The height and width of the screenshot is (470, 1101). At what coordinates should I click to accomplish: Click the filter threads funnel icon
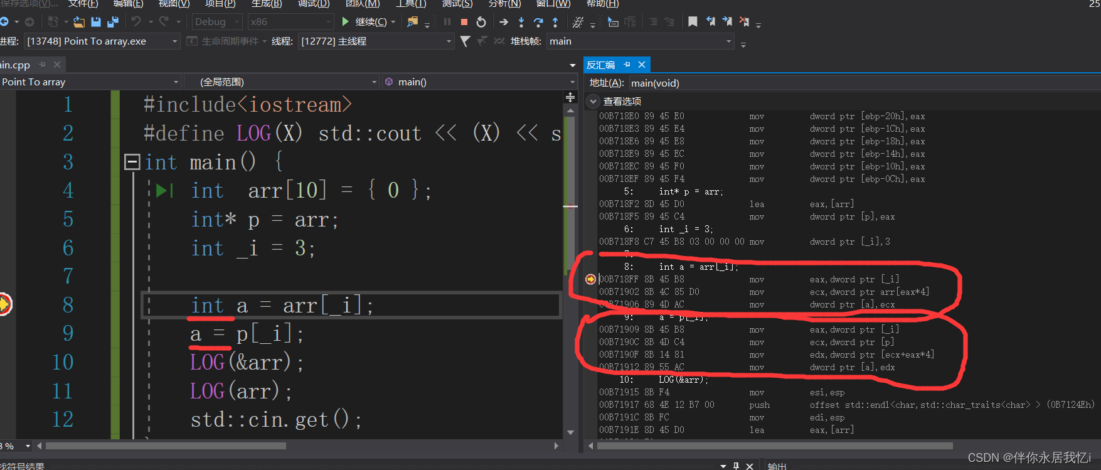[465, 41]
